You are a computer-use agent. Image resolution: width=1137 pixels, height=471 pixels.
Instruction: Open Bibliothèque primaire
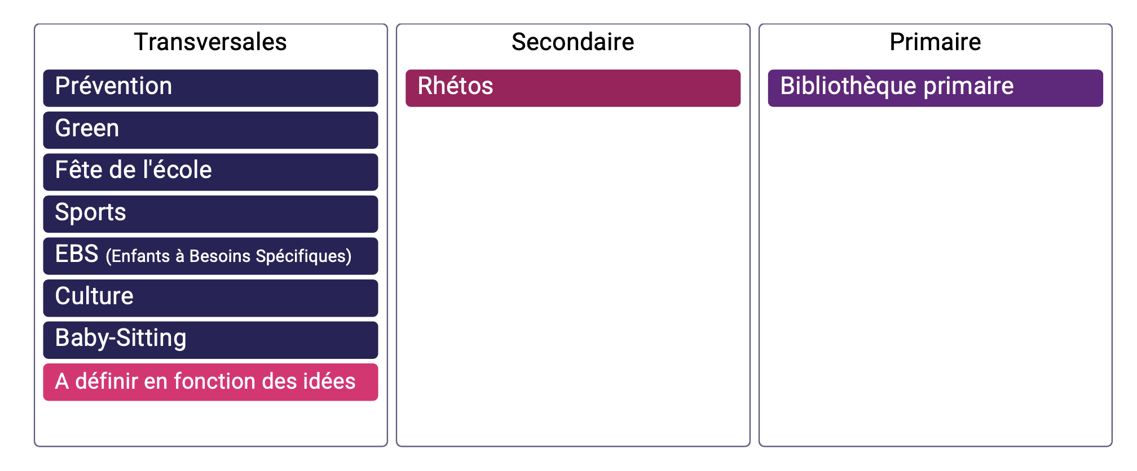(x=935, y=88)
